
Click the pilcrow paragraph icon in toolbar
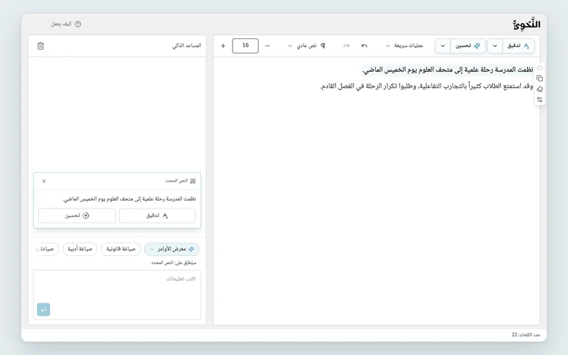point(323,46)
